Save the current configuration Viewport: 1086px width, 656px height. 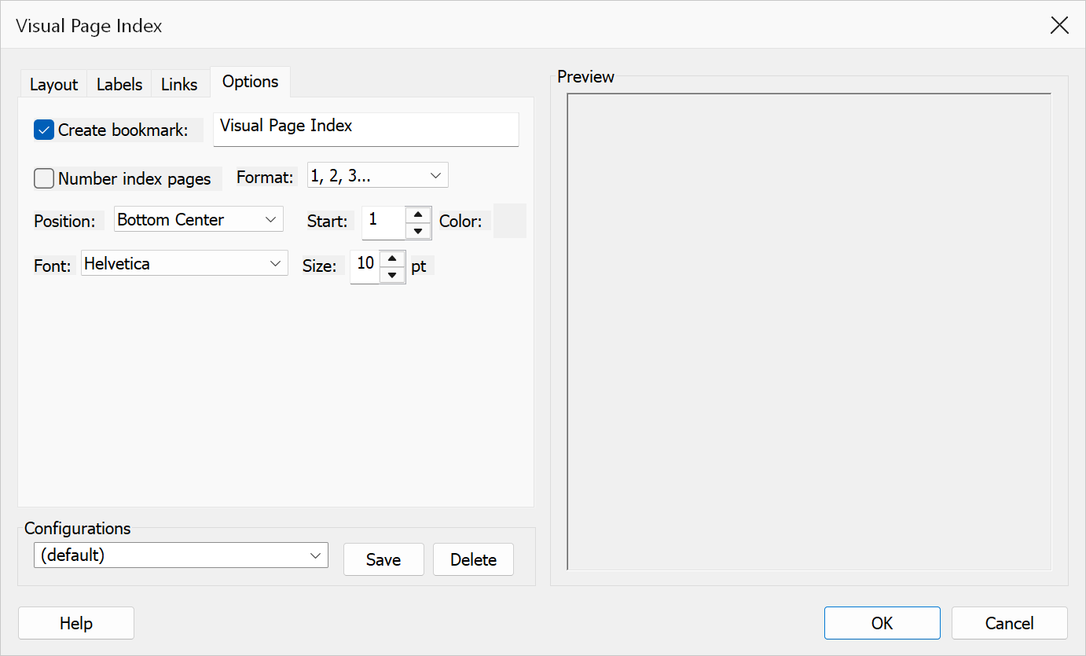[383, 559]
